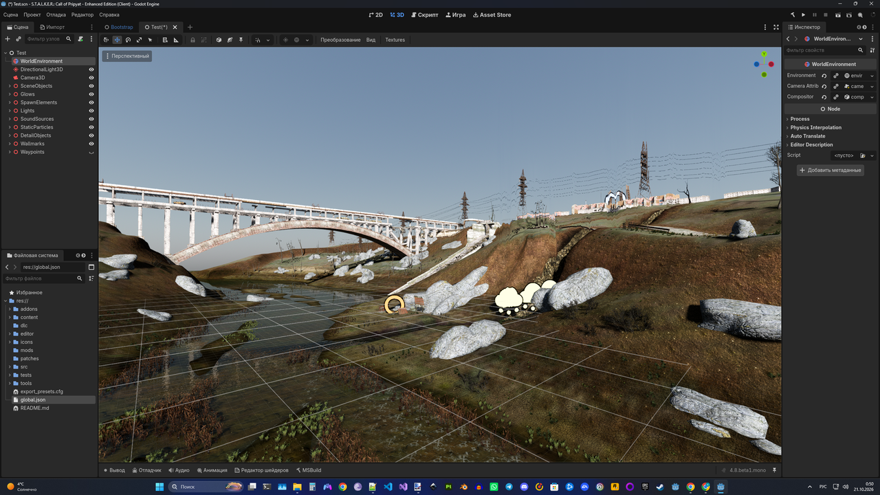This screenshot has height=495, width=880.
Task: Toggle visibility of DirectionalLight3D node
Action: pyautogui.click(x=91, y=69)
